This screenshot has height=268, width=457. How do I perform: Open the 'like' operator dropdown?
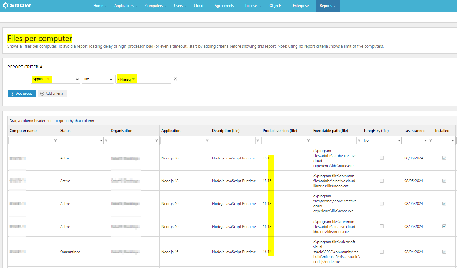tap(98, 79)
